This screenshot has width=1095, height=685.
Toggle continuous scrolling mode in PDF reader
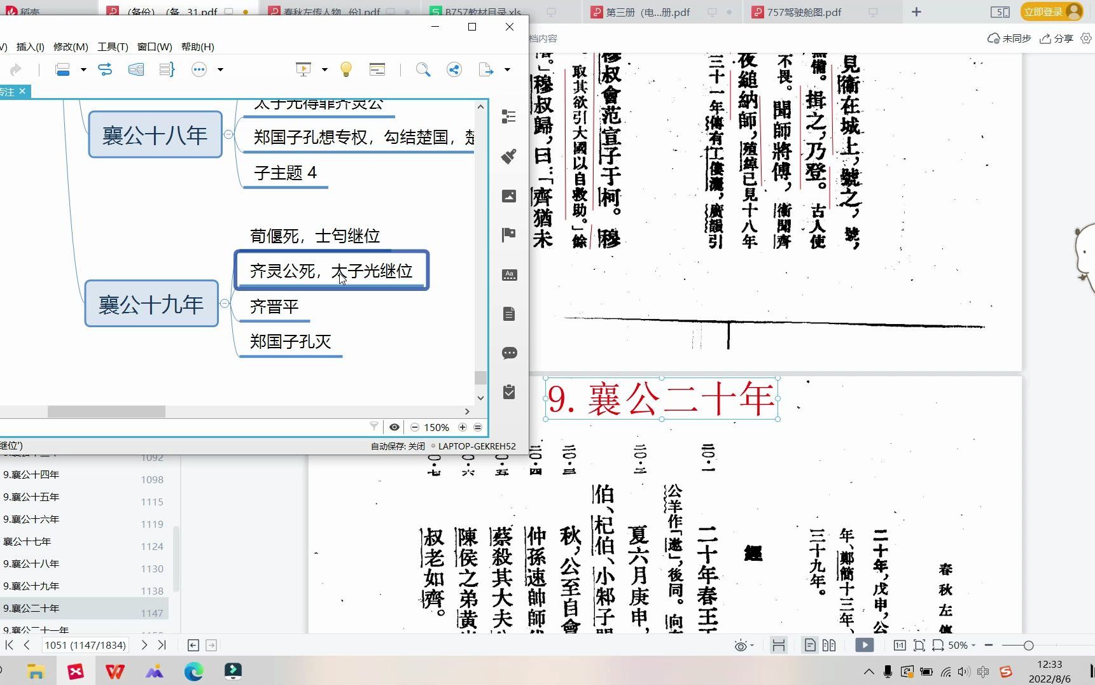click(778, 645)
